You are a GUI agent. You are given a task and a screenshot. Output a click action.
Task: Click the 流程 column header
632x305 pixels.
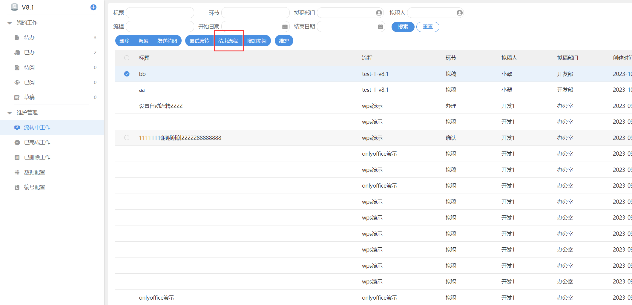(x=367, y=58)
